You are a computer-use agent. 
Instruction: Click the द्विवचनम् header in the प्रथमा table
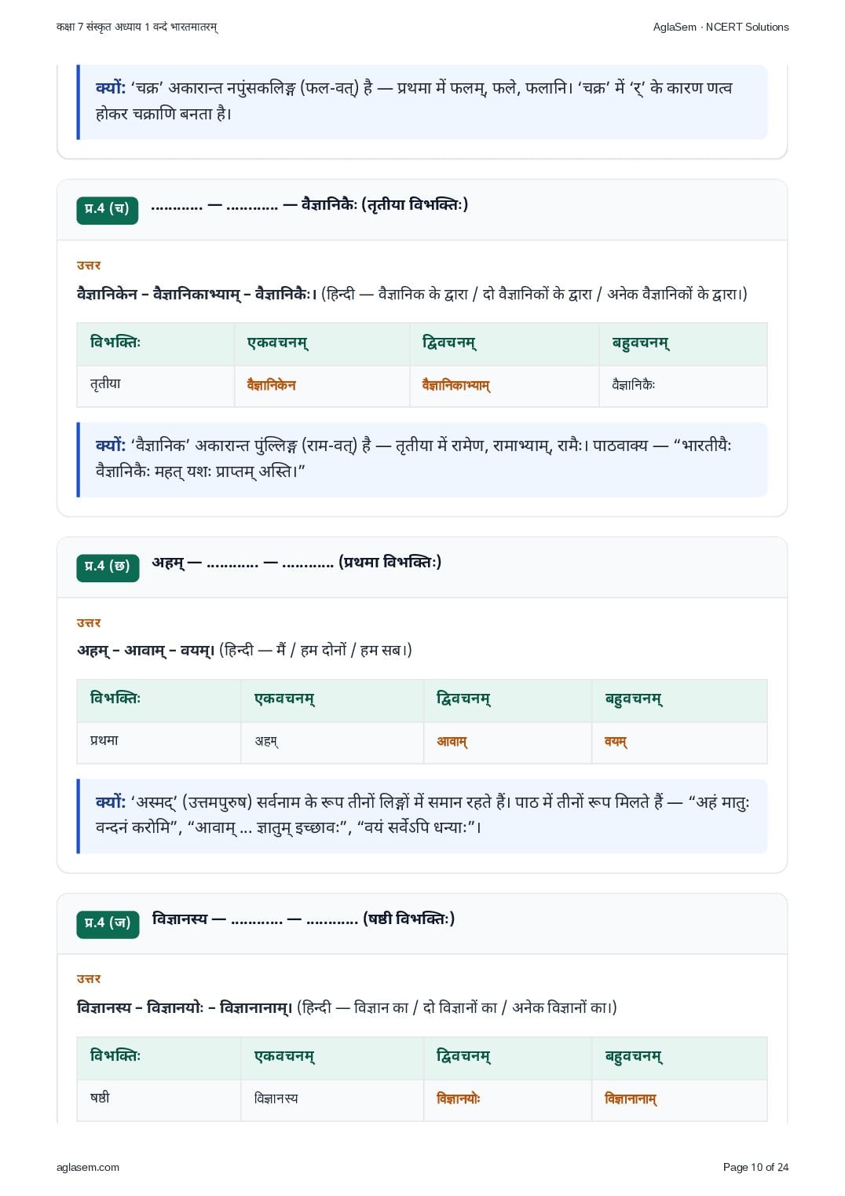pos(463,699)
